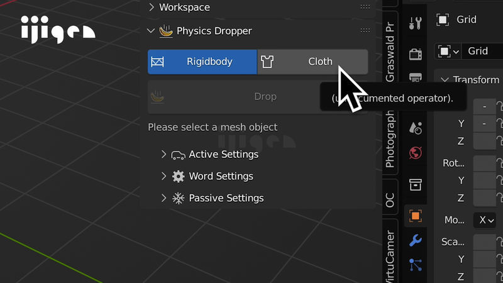Open the rotation Mode dropdown showing X
The height and width of the screenshot is (283, 503).
click(486, 220)
